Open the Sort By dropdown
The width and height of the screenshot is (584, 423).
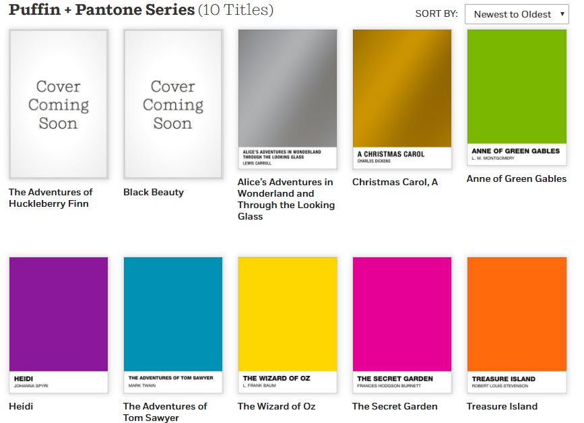[x=517, y=14]
